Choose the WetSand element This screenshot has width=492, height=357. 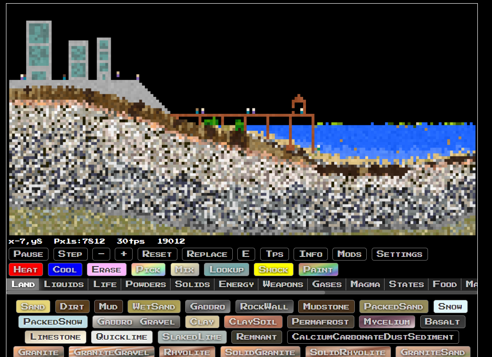pos(154,307)
